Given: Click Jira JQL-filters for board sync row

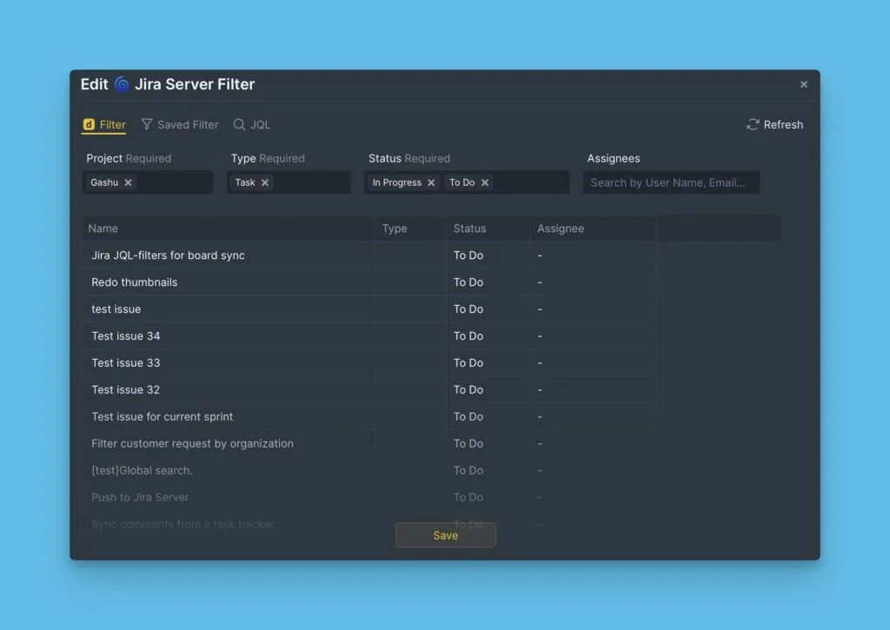Looking at the screenshot, I should click(169, 255).
